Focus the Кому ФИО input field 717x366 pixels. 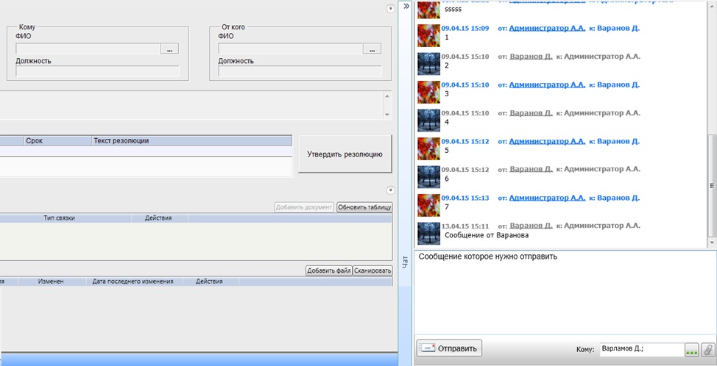click(x=88, y=49)
